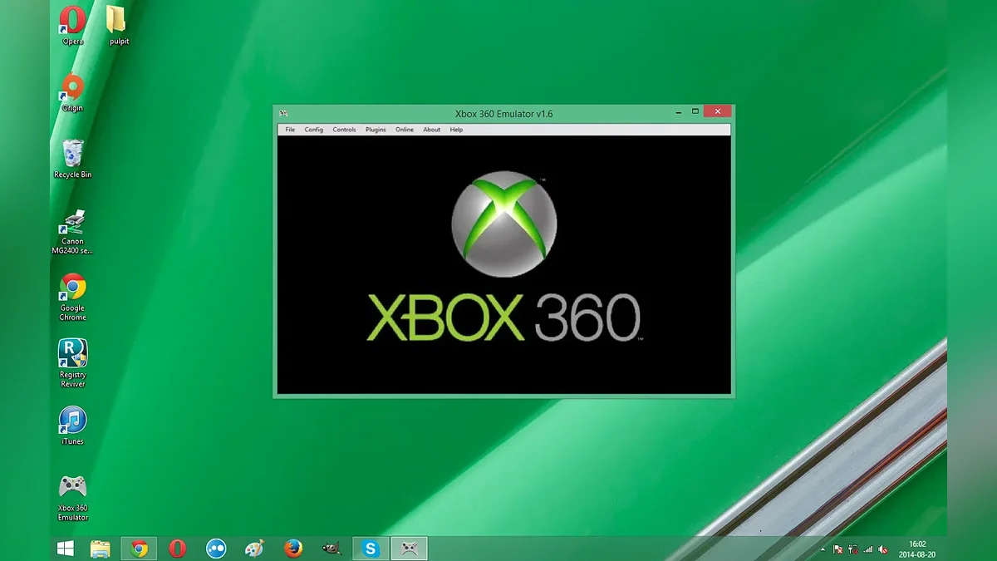Launch Opera from the taskbar
This screenshot has width=997, height=561.
177,549
